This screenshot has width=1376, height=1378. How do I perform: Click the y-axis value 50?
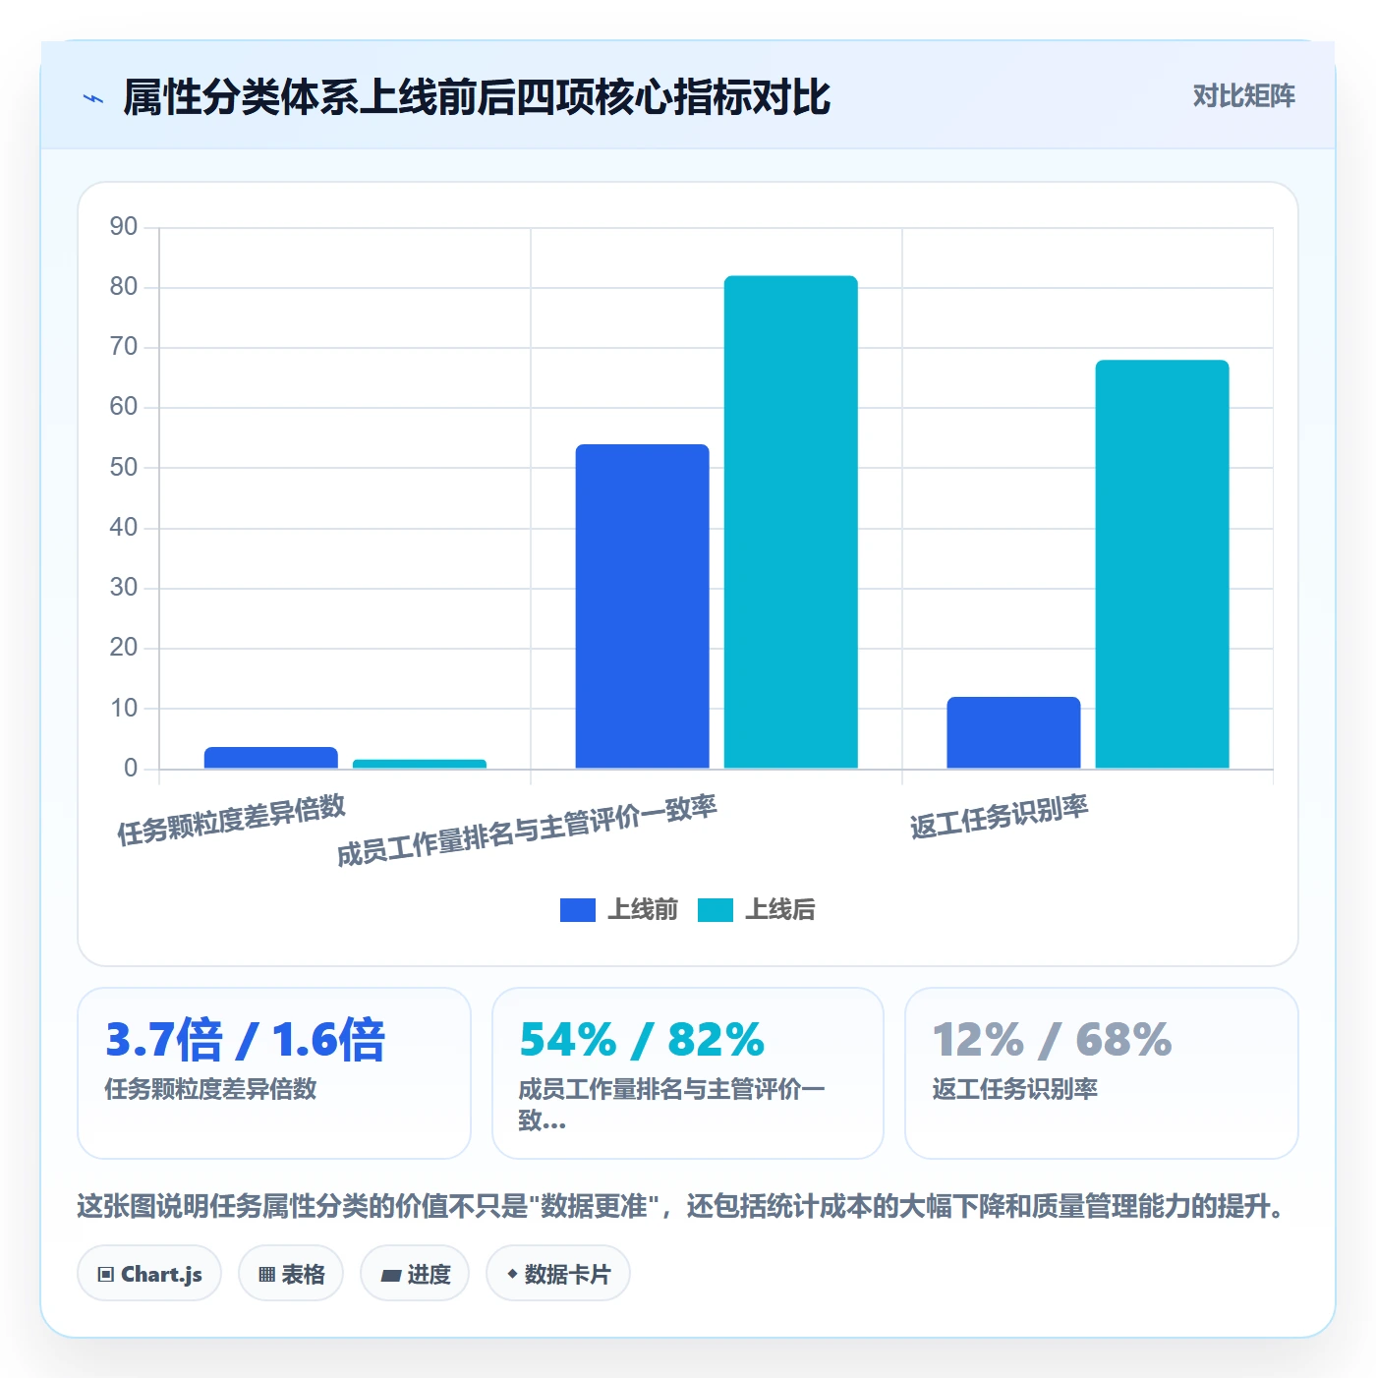click(124, 468)
